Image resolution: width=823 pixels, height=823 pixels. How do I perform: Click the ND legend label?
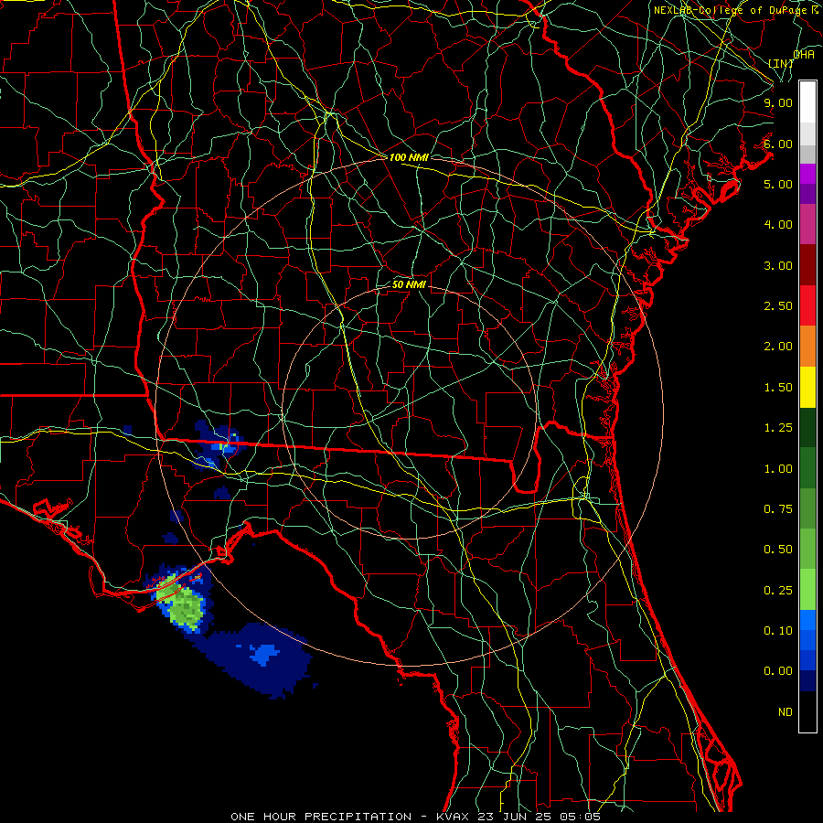coord(786,712)
